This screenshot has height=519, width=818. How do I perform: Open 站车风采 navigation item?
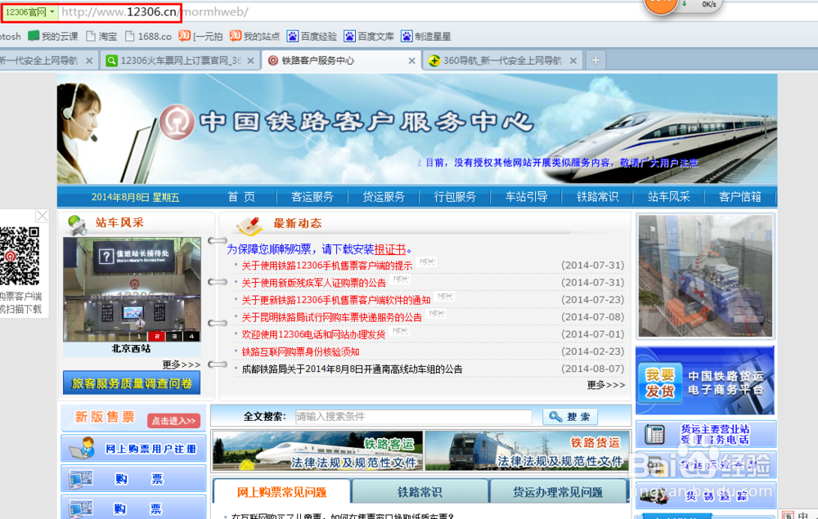(669, 197)
